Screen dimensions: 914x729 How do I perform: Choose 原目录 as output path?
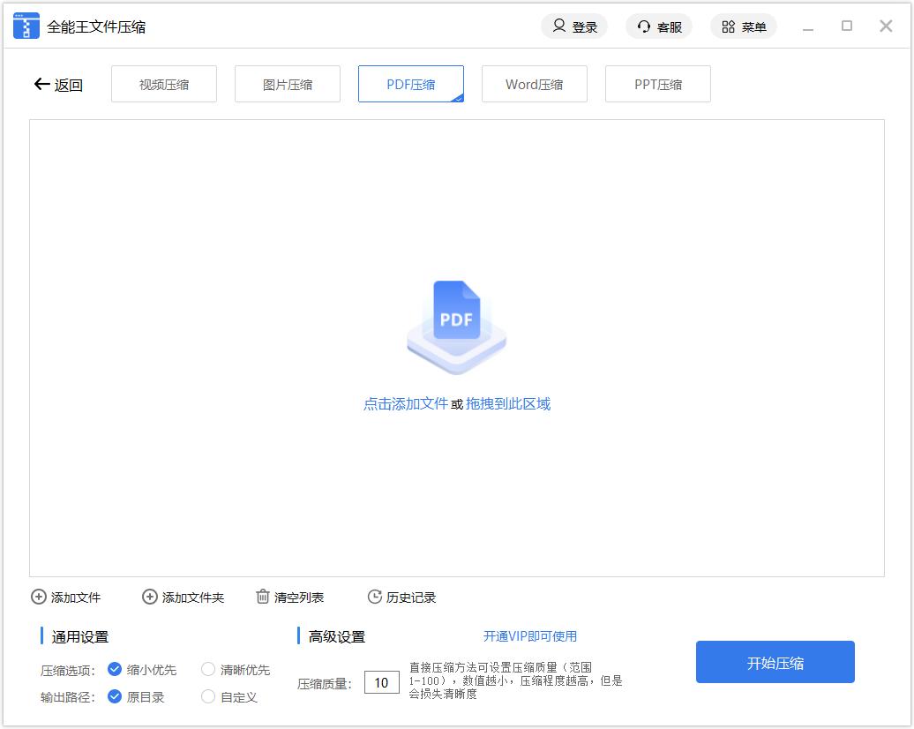click(x=115, y=696)
